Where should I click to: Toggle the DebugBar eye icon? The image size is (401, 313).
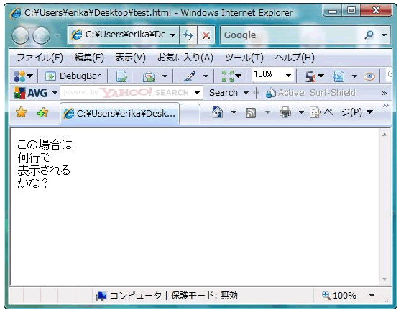(x=369, y=76)
